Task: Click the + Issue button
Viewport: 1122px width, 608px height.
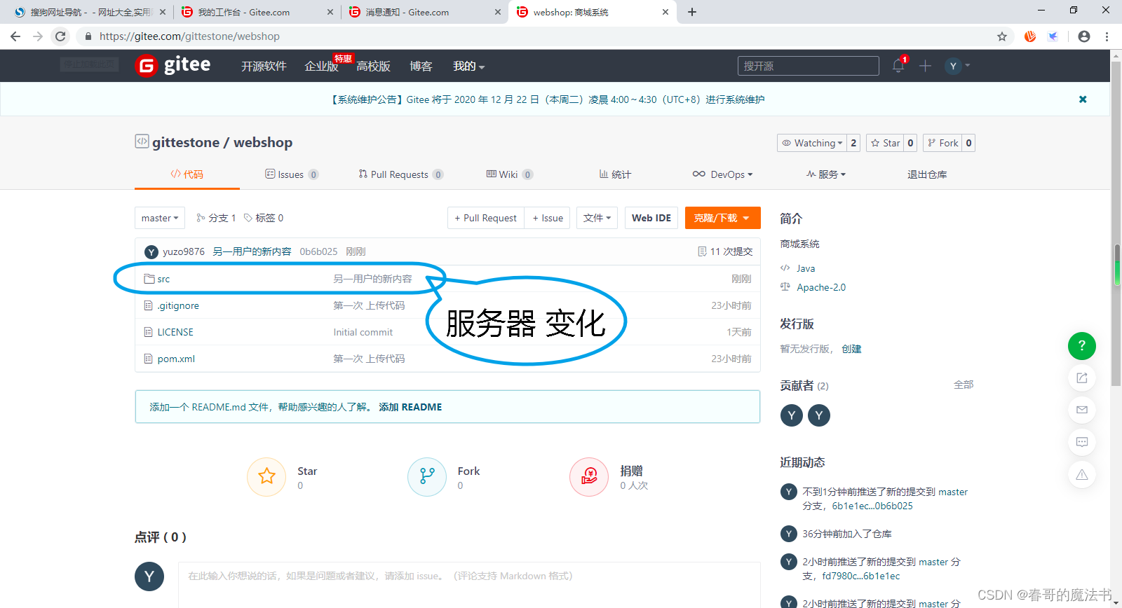Action: coord(548,218)
